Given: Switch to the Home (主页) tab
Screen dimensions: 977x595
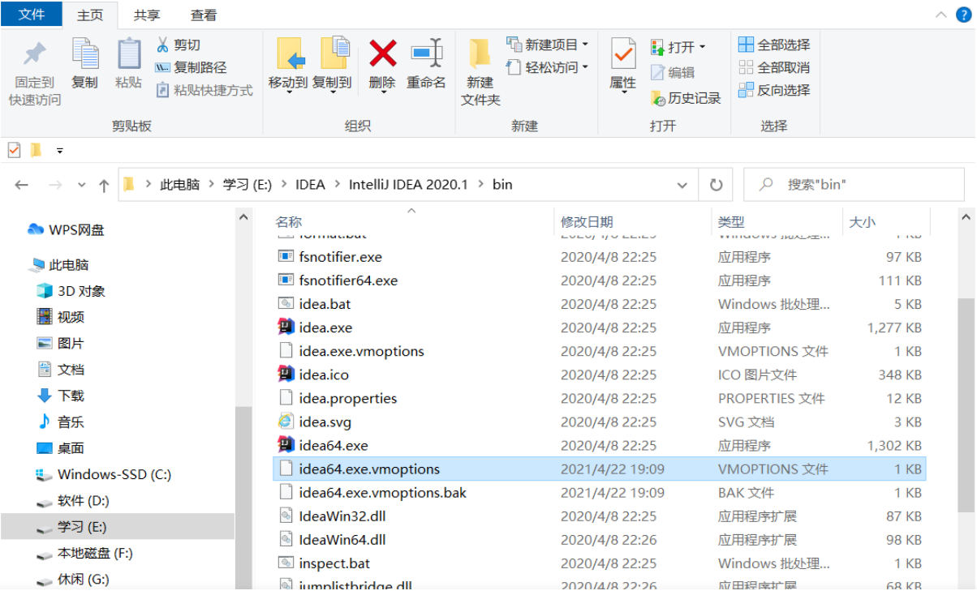Looking at the screenshot, I should tap(90, 15).
